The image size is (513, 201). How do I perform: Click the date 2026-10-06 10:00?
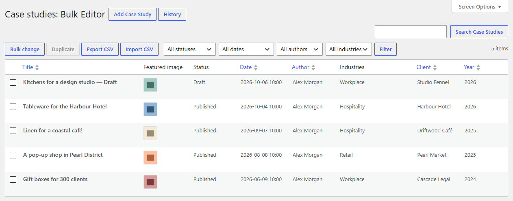pyautogui.click(x=261, y=82)
